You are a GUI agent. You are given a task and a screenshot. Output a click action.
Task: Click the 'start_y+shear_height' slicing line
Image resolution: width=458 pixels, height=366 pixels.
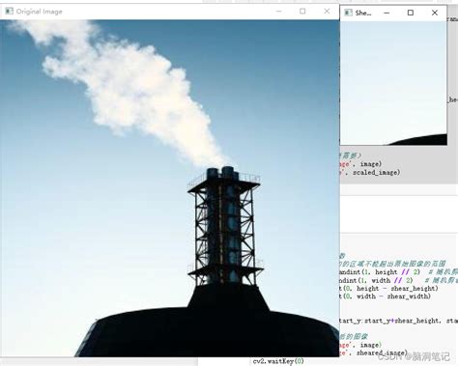coord(399,321)
